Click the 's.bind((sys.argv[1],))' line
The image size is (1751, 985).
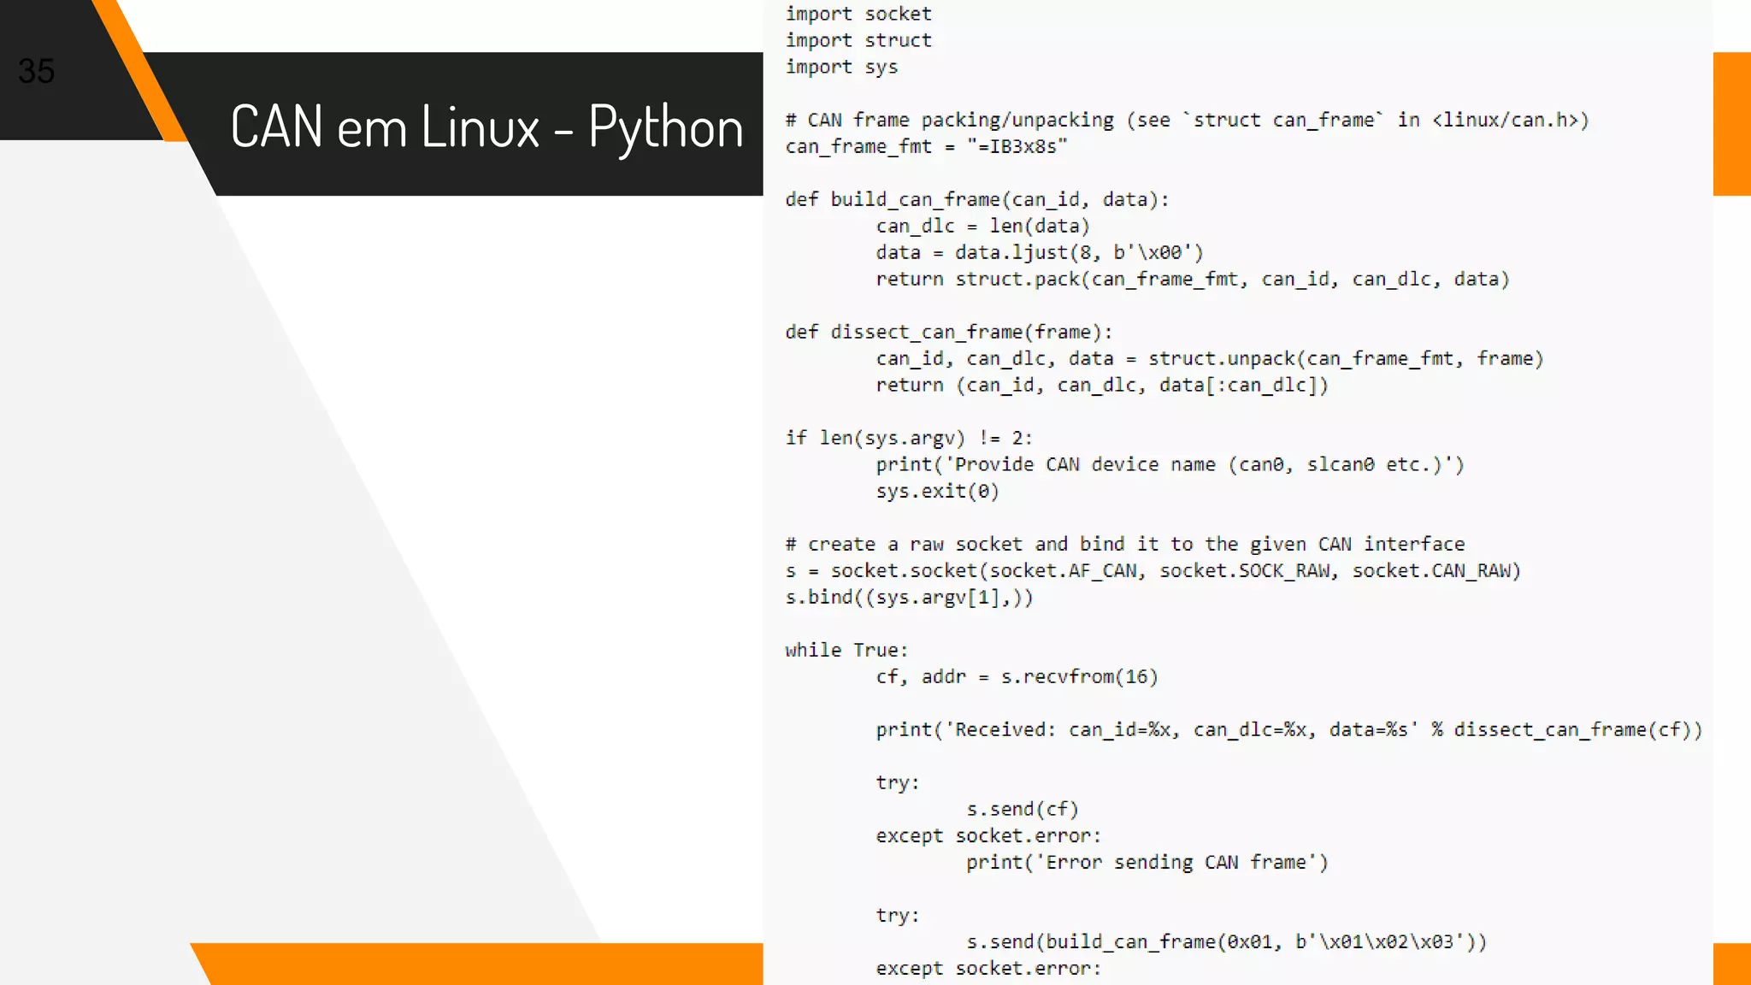tap(909, 597)
